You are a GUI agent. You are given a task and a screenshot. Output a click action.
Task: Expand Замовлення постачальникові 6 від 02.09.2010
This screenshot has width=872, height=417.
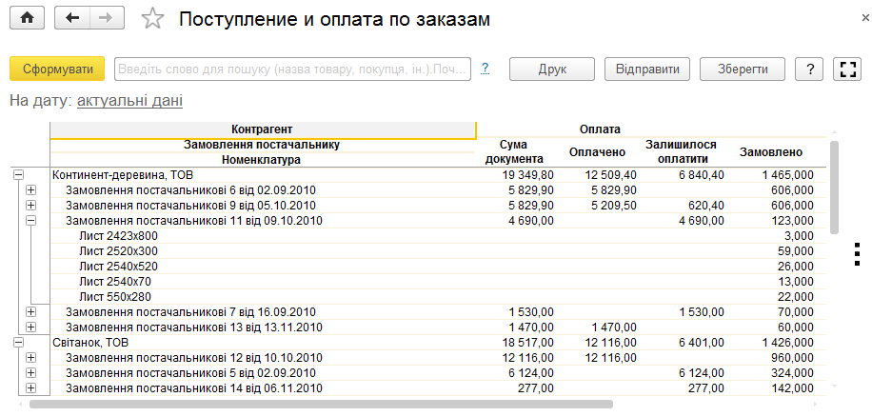31,190
